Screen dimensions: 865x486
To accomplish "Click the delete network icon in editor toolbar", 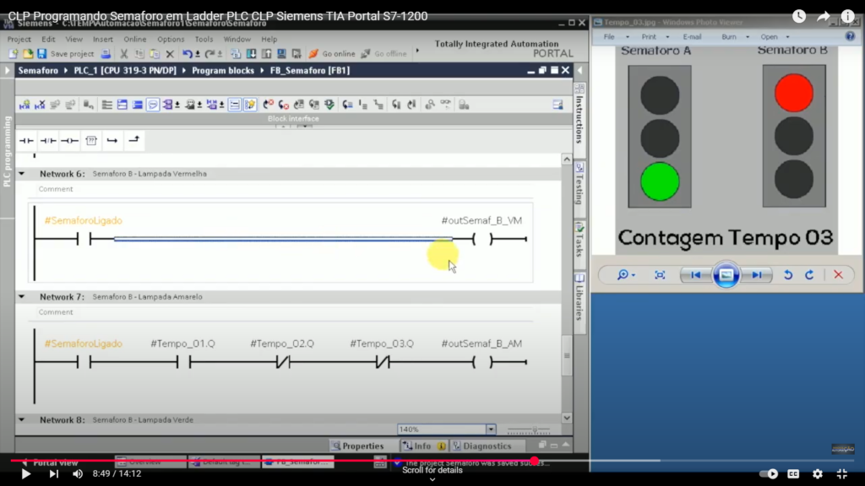I will click(x=40, y=105).
